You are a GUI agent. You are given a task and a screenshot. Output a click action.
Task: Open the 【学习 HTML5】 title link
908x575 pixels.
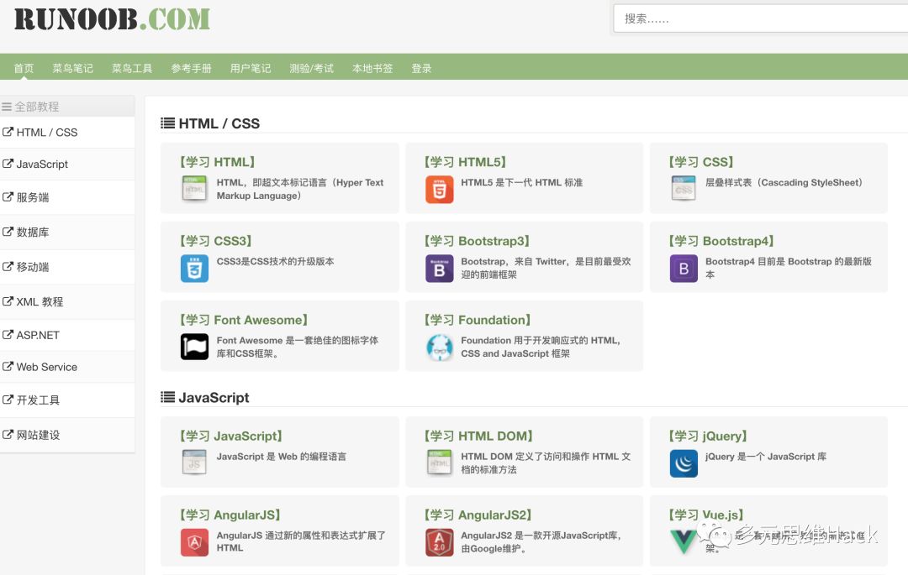tap(464, 162)
